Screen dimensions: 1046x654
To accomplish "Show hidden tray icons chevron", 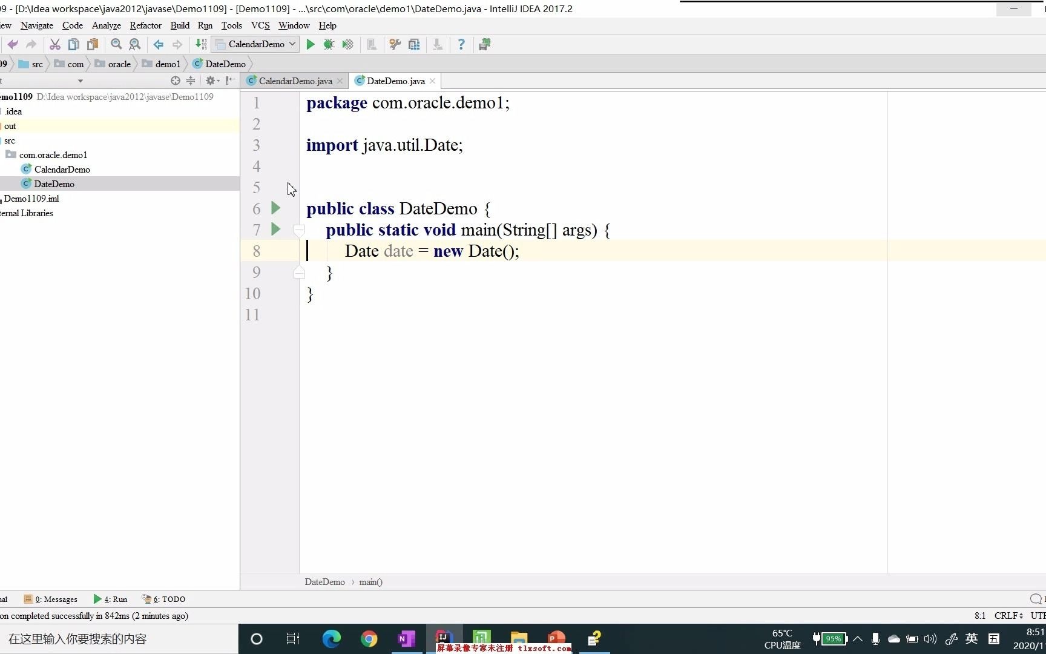I will coord(858,639).
